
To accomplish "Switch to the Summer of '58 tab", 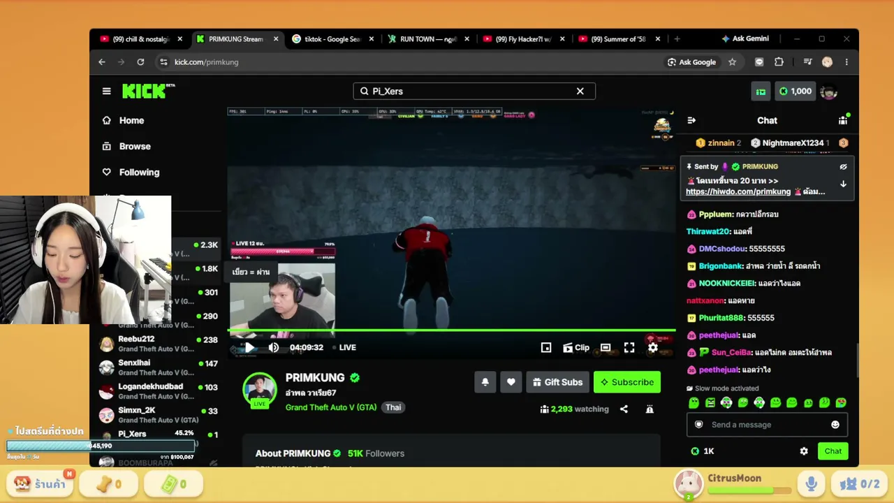I will tap(618, 39).
